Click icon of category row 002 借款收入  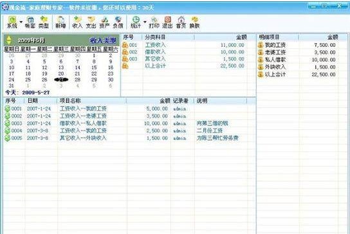click(x=125, y=52)
